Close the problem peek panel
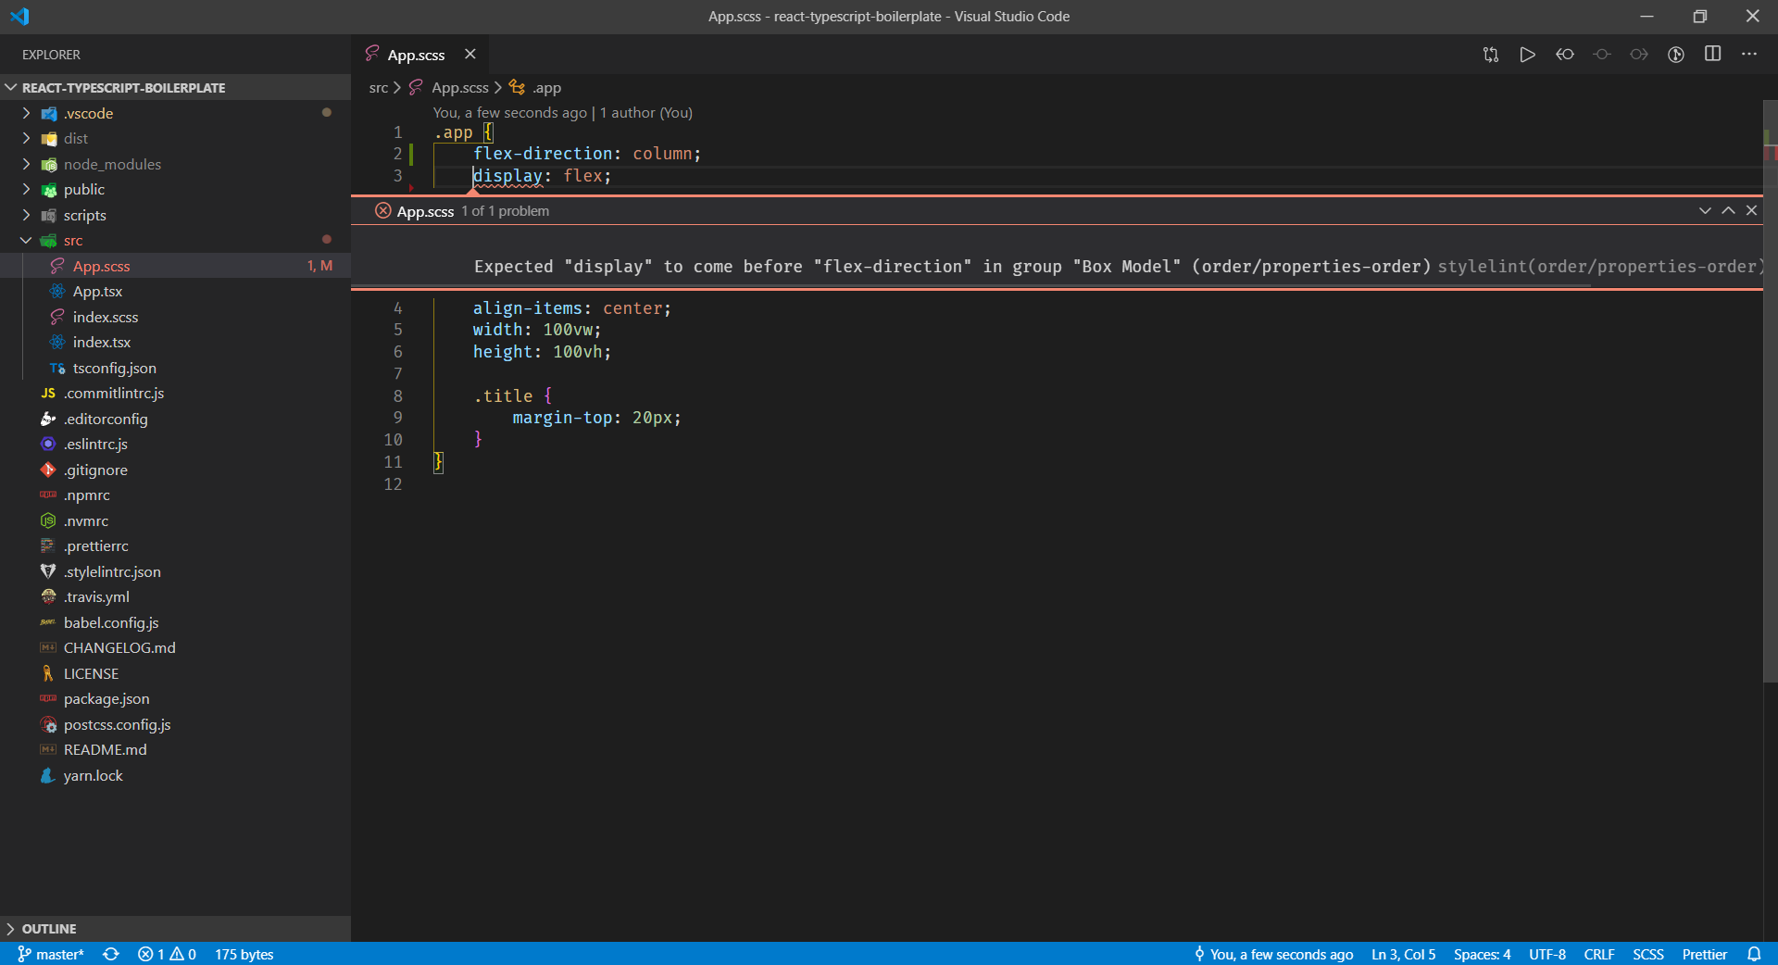The image size is (1778, 965). [1751, 211]
